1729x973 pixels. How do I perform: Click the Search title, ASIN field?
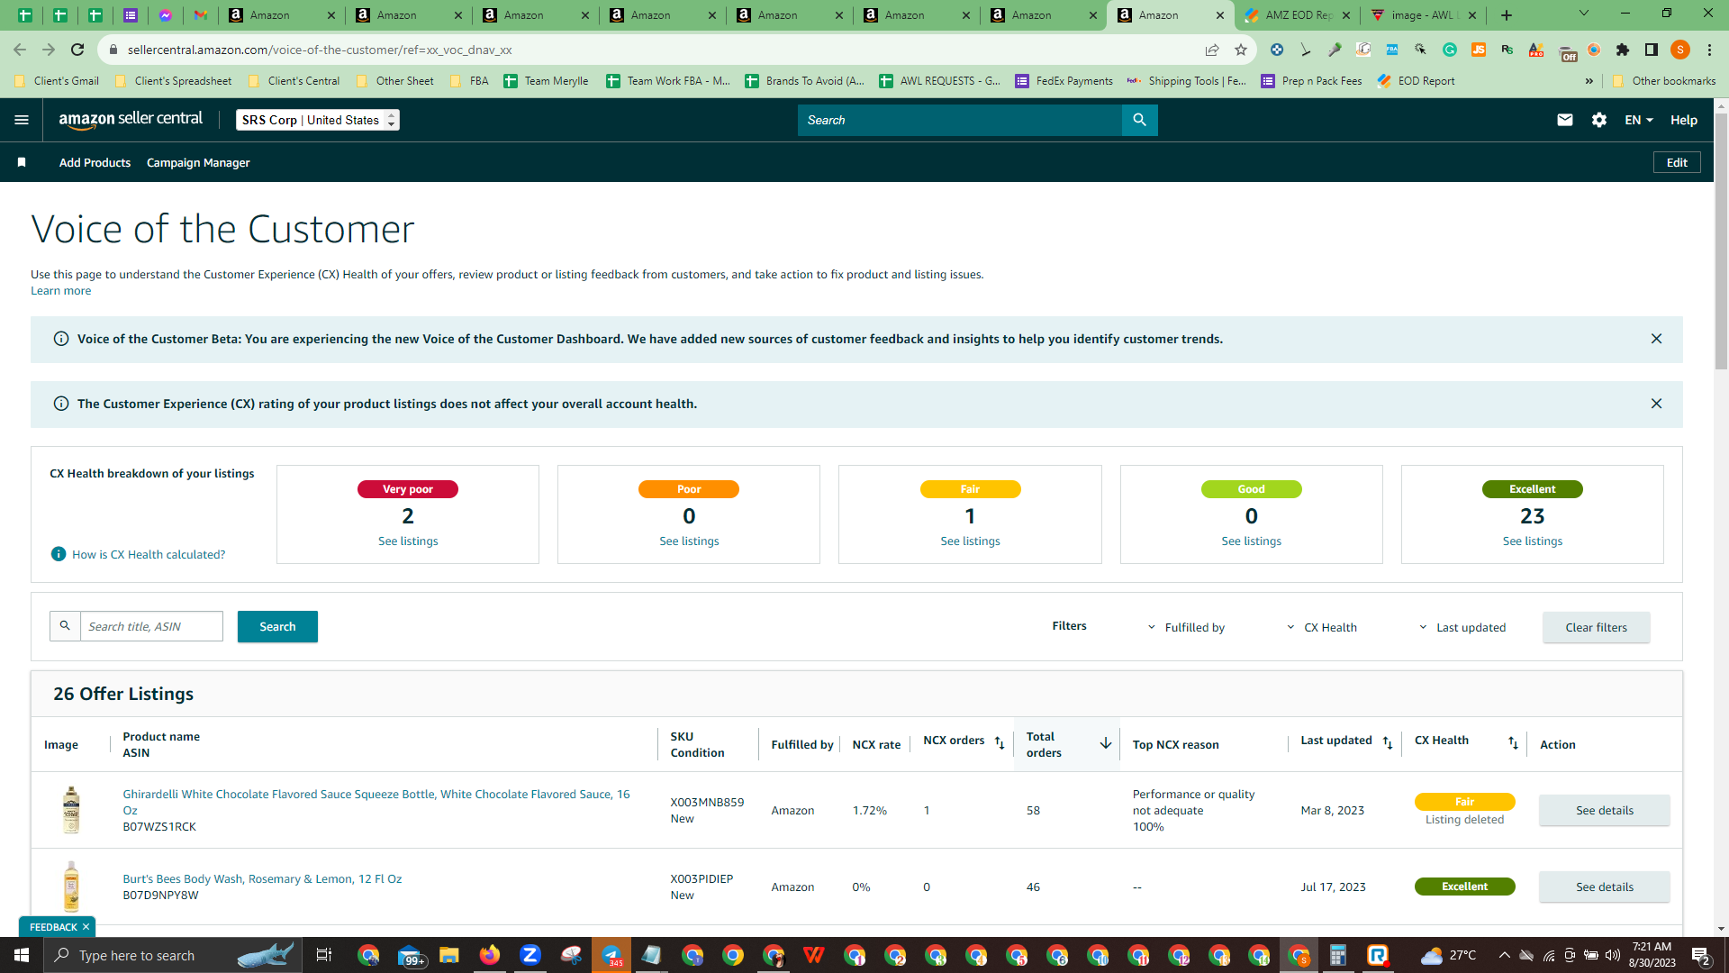click(x=151, y=626)
